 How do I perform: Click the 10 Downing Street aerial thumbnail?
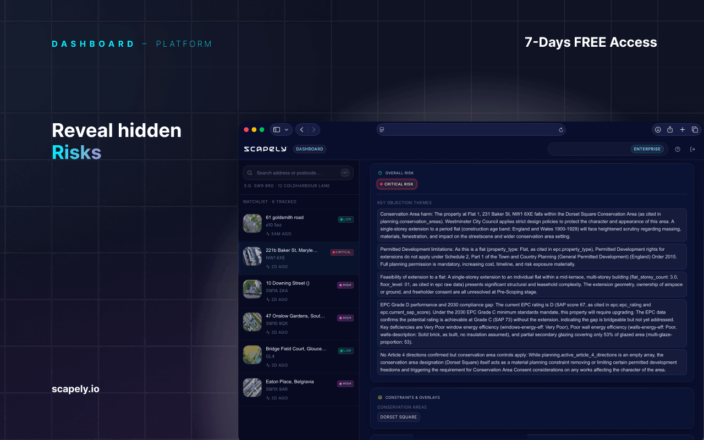click(252, 289)
